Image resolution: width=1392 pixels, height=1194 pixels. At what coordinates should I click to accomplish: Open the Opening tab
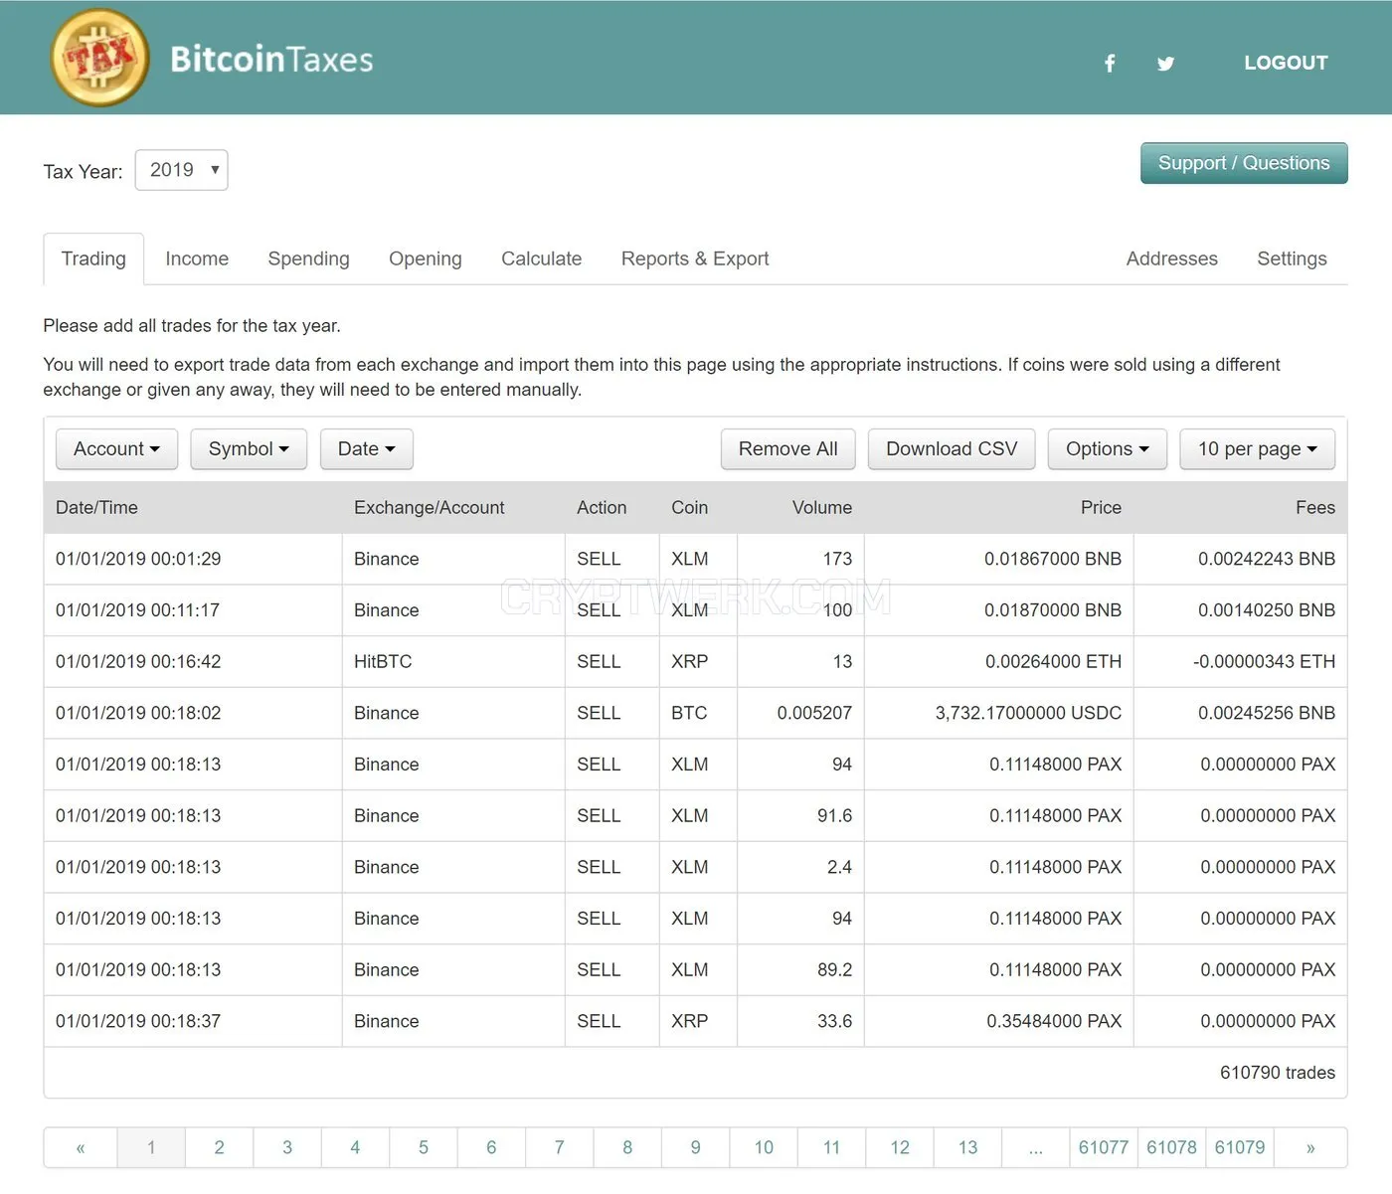tap(426, 258)
